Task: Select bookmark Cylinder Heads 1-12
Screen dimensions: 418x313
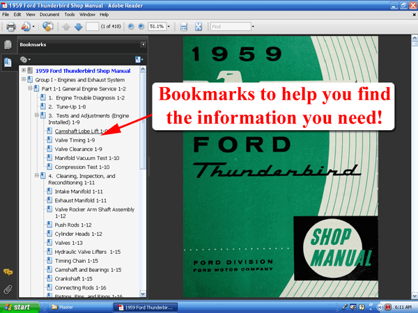Action: 78,234
